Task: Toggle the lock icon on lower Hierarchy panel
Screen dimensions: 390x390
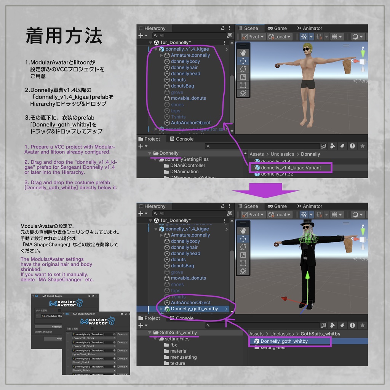Action: (222, 206)
